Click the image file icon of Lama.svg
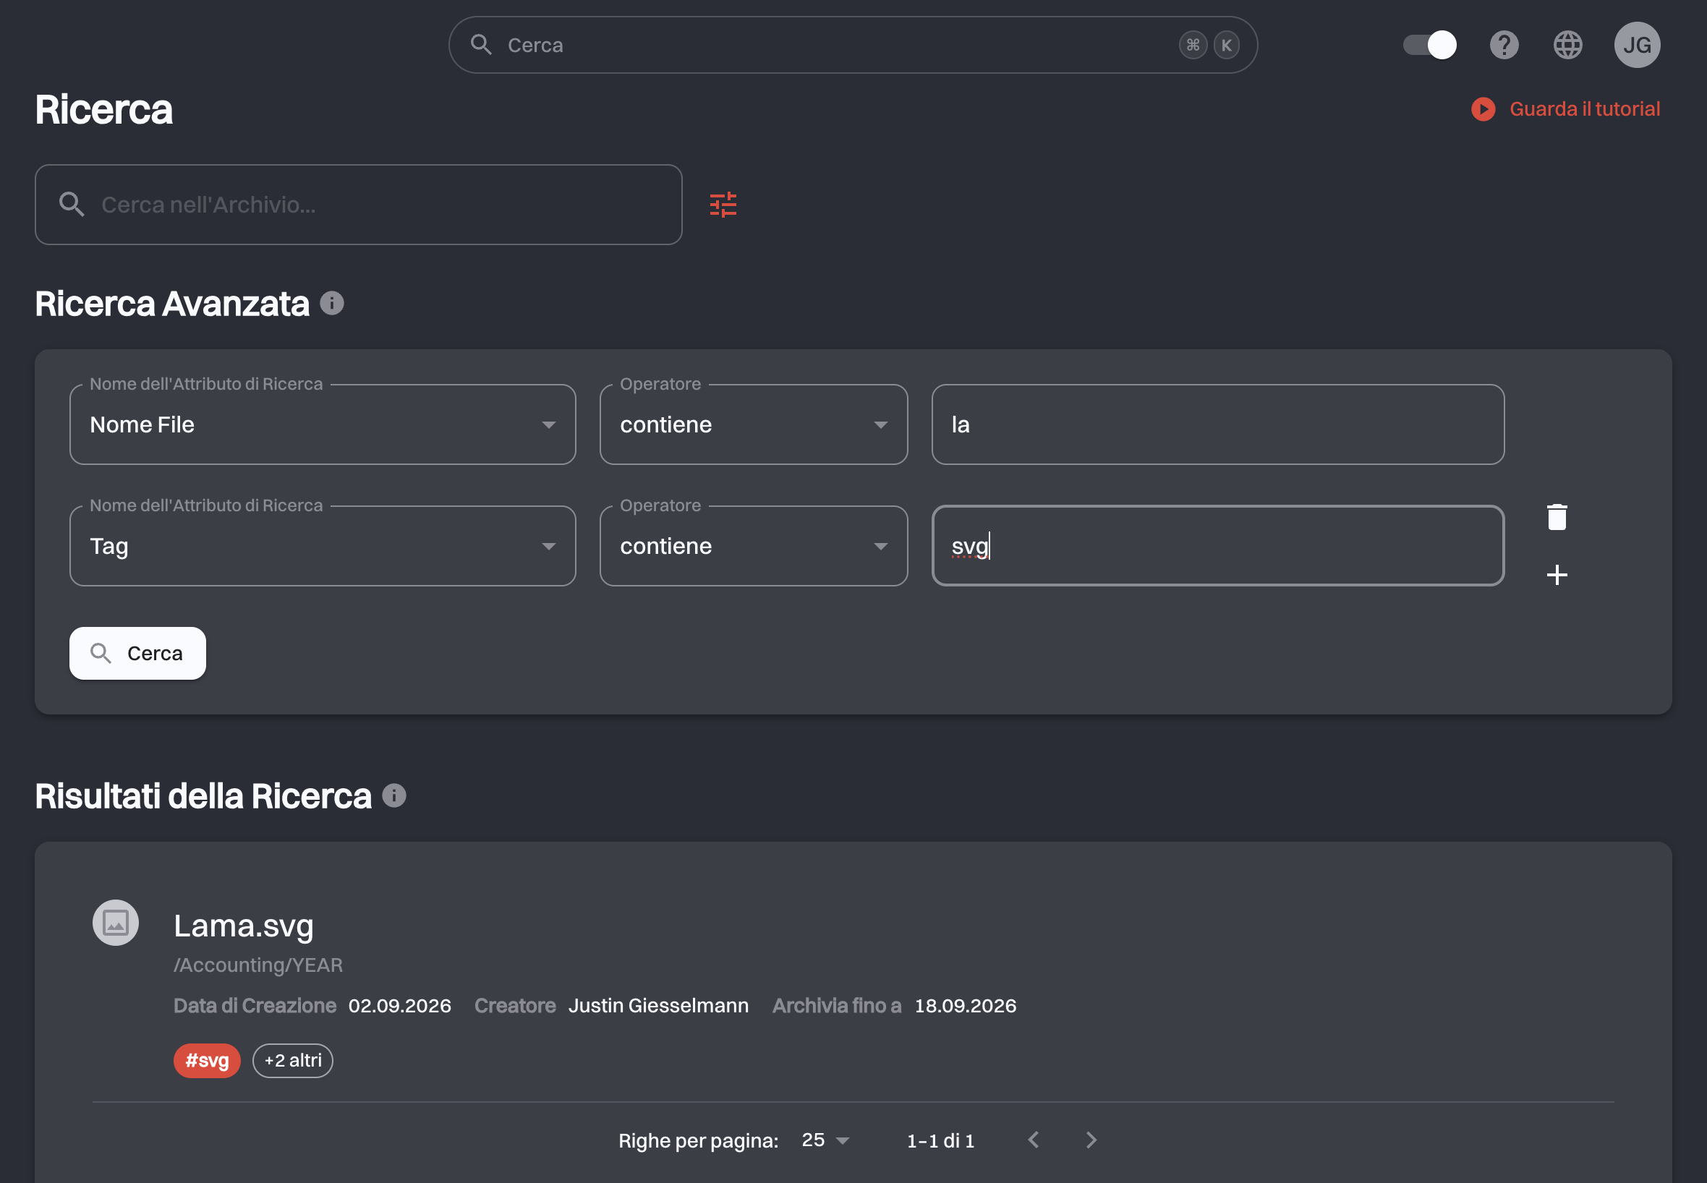Image resolution: width=1707 pixels, height=1183 pixels. coord(116,923)
